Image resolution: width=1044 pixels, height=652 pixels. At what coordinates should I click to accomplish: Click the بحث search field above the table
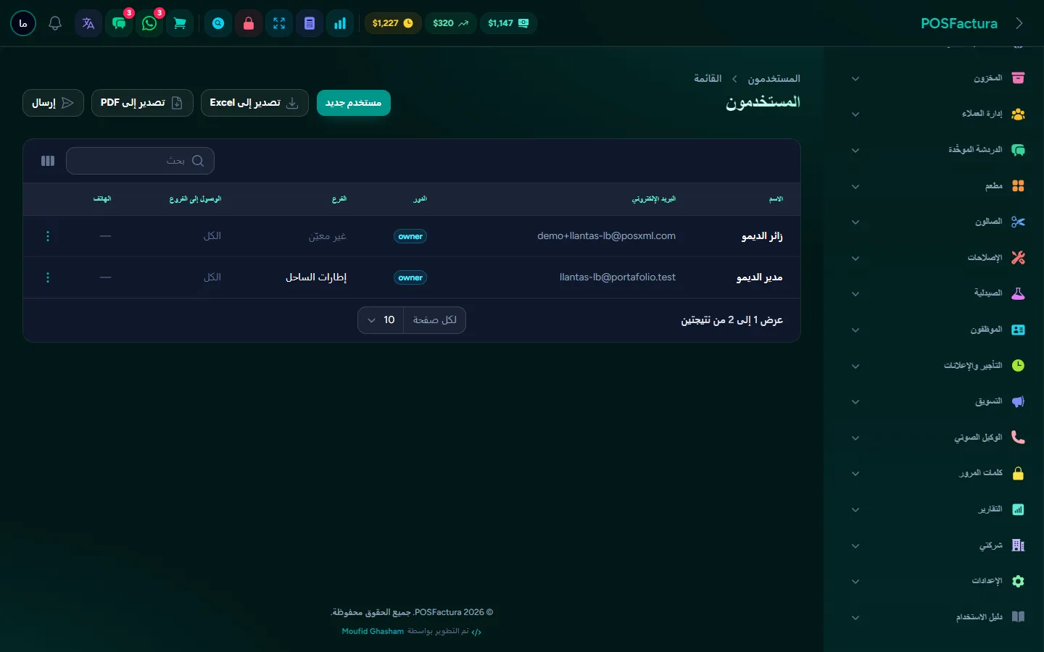tap(140, 161)
